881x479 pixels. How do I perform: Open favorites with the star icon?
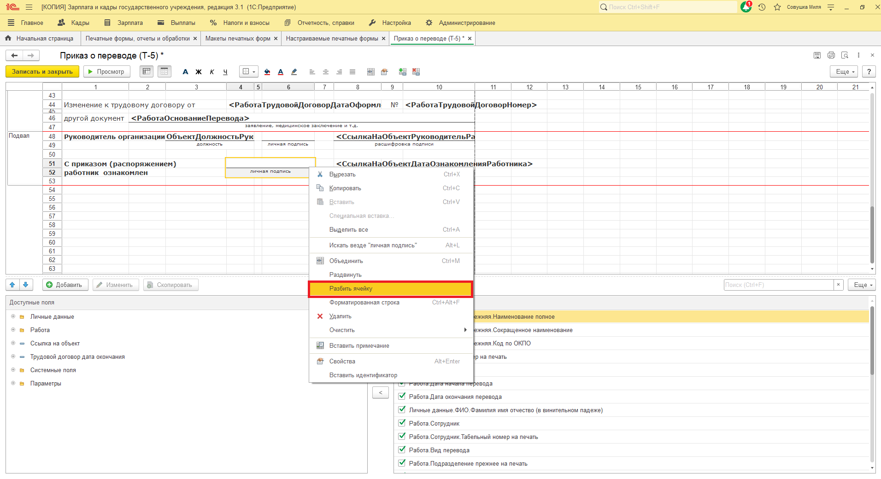pyautogui.click(x=777, y=7)
